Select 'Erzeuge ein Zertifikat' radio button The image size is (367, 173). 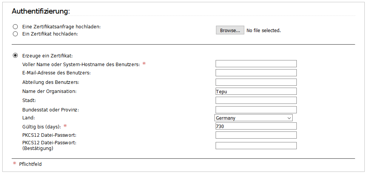point(15,56)
